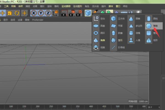Toggle the X axis lock
The height and width of the screenshot is (110, 165).
click(x=34, y=13)
